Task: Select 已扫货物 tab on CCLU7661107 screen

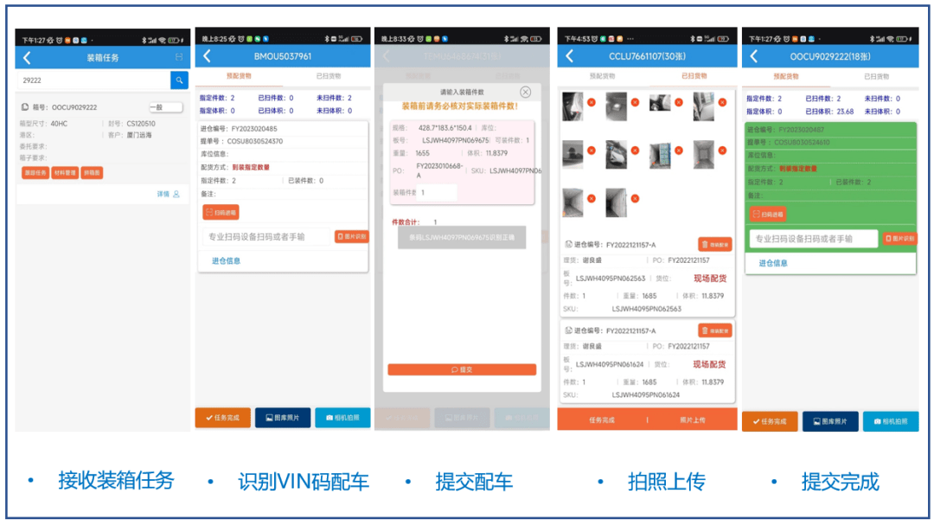Action: 694,76
